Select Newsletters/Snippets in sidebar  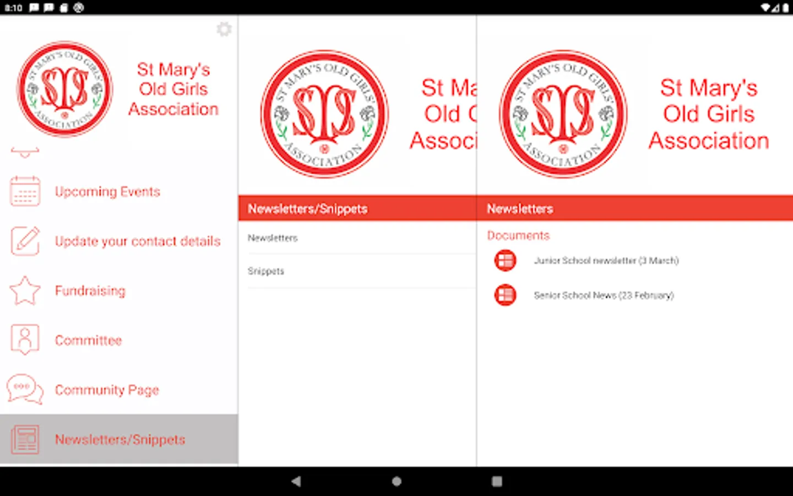pyautogui.click(x=119, y=439)
